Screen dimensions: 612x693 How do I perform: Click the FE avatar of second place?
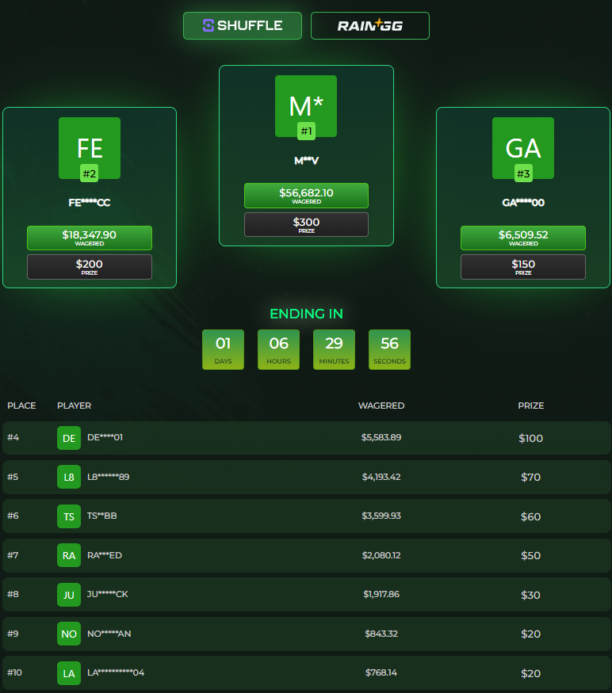(90, 148)
